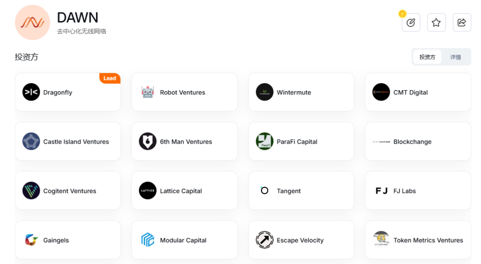Open the Tangent investor card
Viewport: 481px width, 264px height.
pos(301,191)
